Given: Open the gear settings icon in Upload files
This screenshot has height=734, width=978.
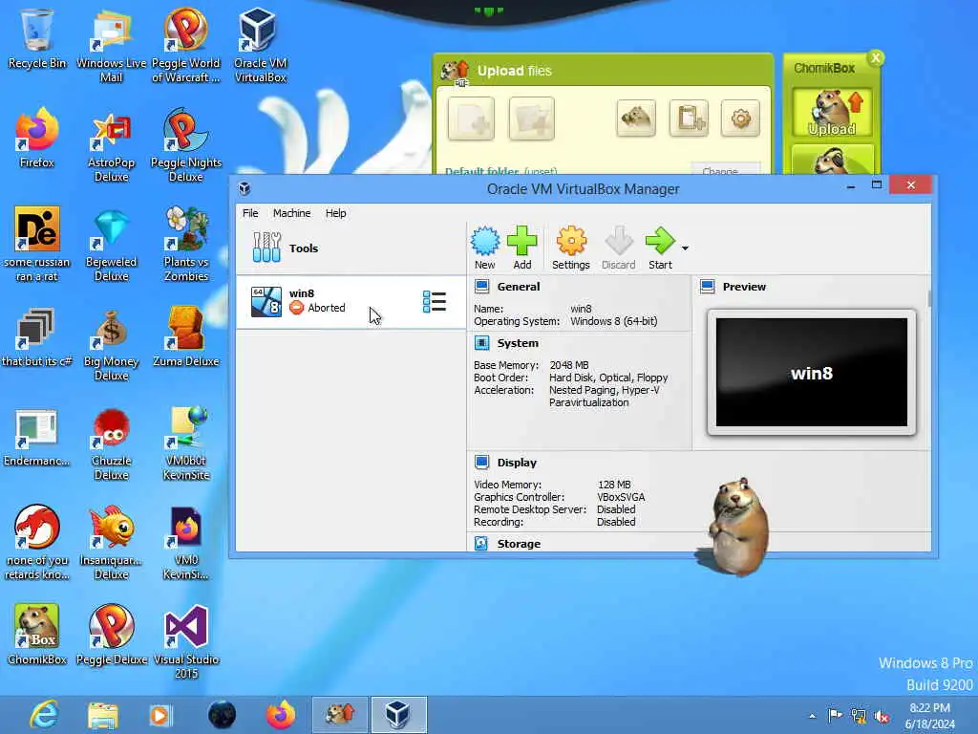Looking at the screenshot, I should click(740, 118).
